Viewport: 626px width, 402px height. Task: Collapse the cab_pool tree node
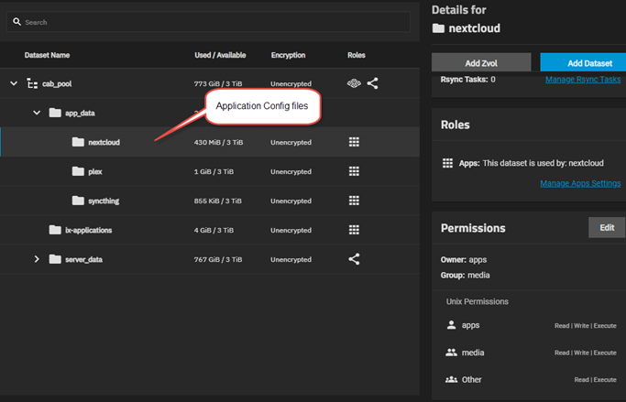(x=14, y=83)
